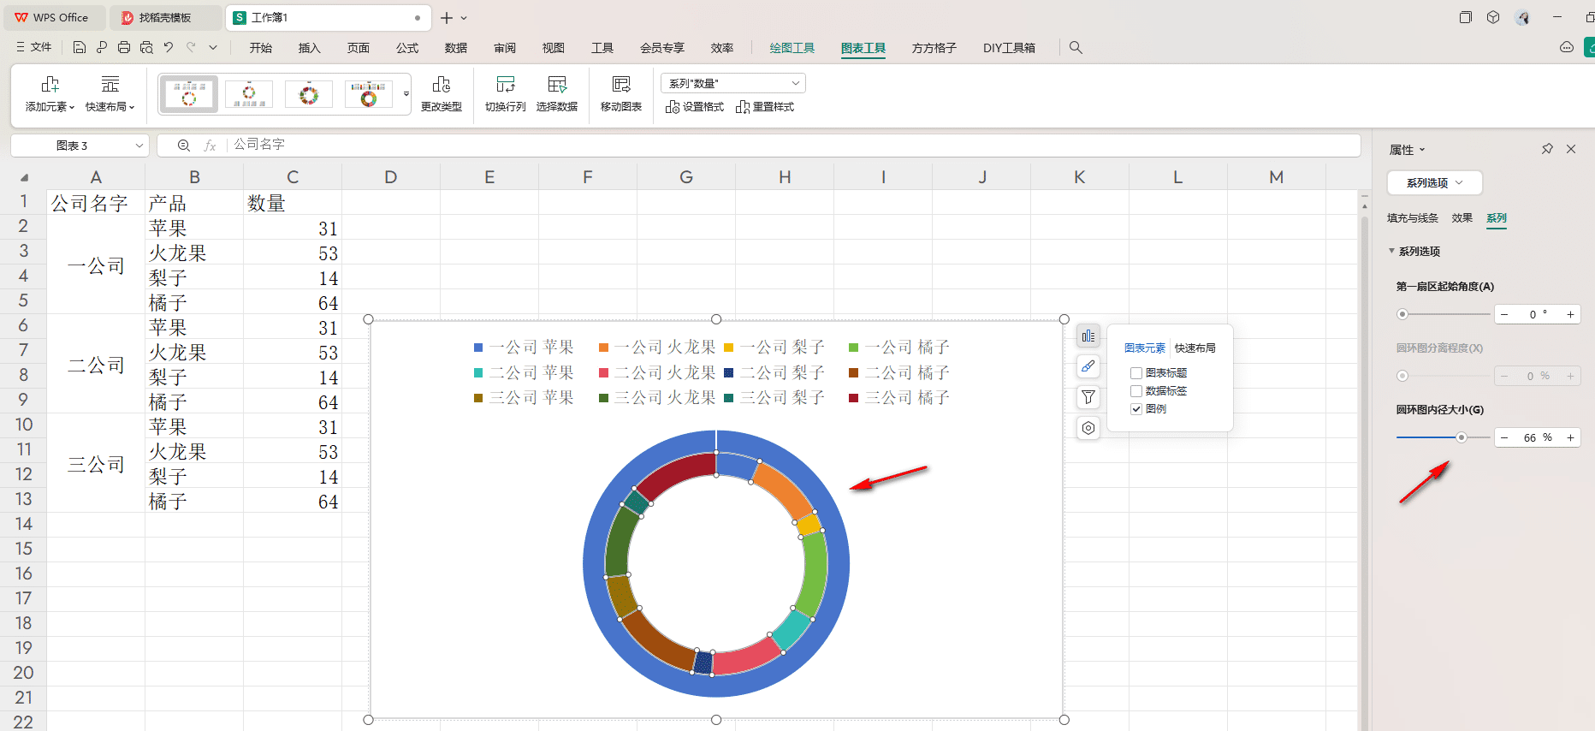The image size is (1595, 731).
Task: Click the chart filter funnel button
Action: tap(1088, 397)
